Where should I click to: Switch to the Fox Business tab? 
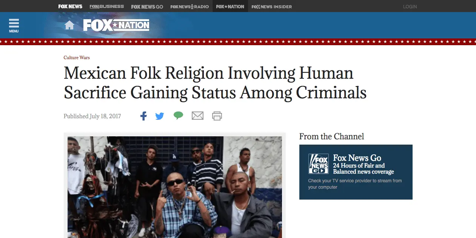[x=106, y=6]
